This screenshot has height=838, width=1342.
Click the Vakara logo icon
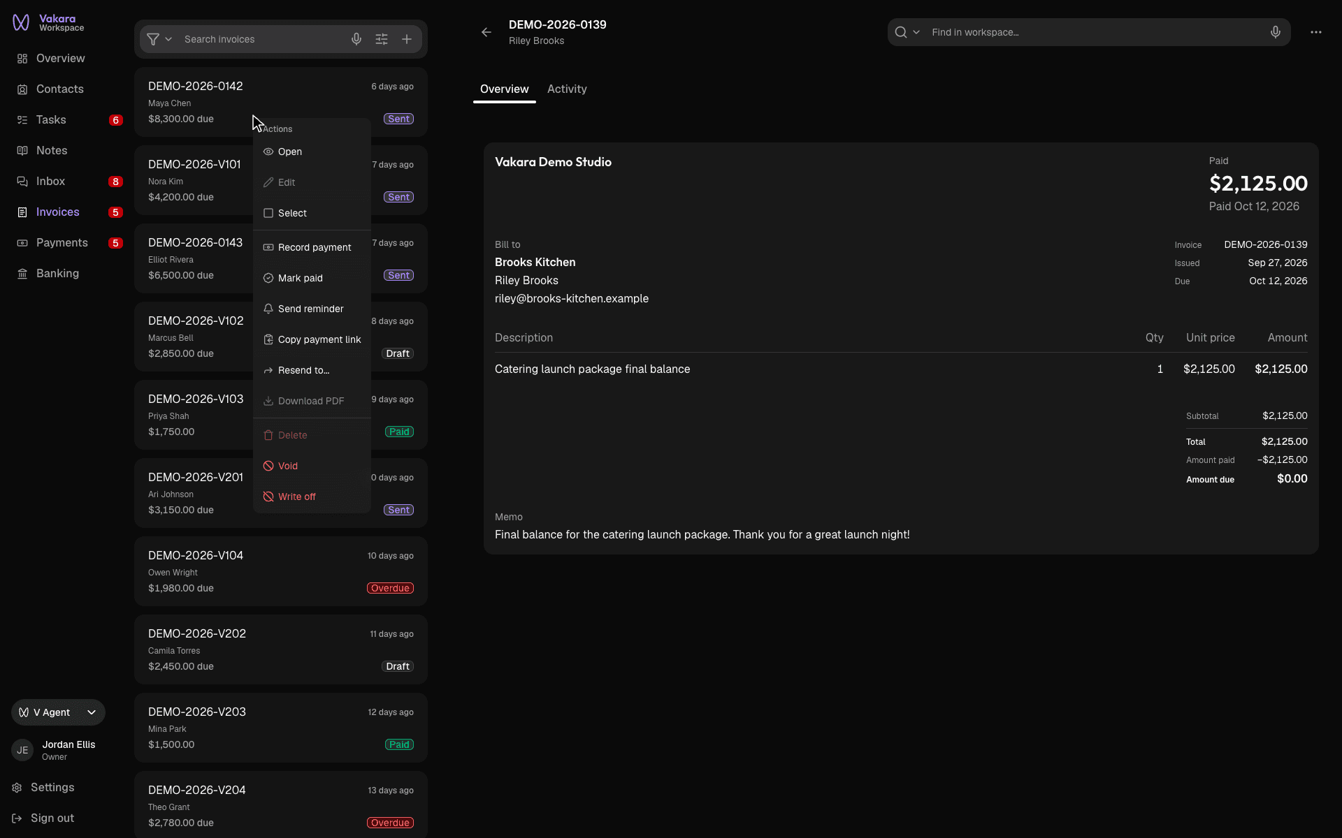coord(21,23)
